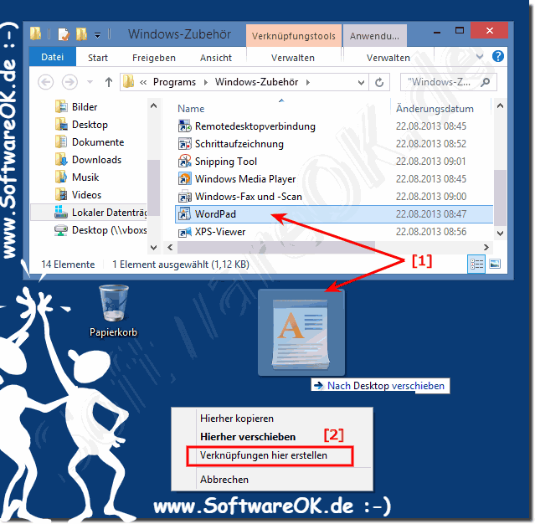Screen dimensions: 535x524
Task: Select Windows-Fax und -Scan shortcut icon
Action: [184, 197]
